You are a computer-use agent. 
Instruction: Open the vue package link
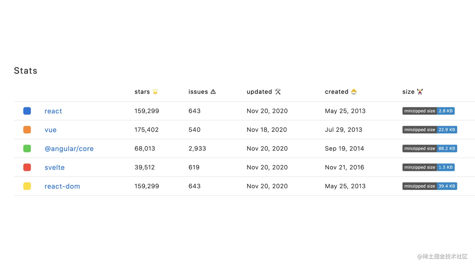[51, 130]
